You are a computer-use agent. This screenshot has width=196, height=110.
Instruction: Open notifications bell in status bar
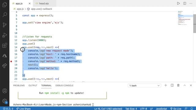pos(192,109)
